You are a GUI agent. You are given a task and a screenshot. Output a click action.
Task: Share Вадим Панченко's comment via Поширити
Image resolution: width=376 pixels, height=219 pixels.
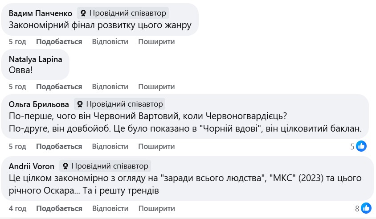click(156, 41)
